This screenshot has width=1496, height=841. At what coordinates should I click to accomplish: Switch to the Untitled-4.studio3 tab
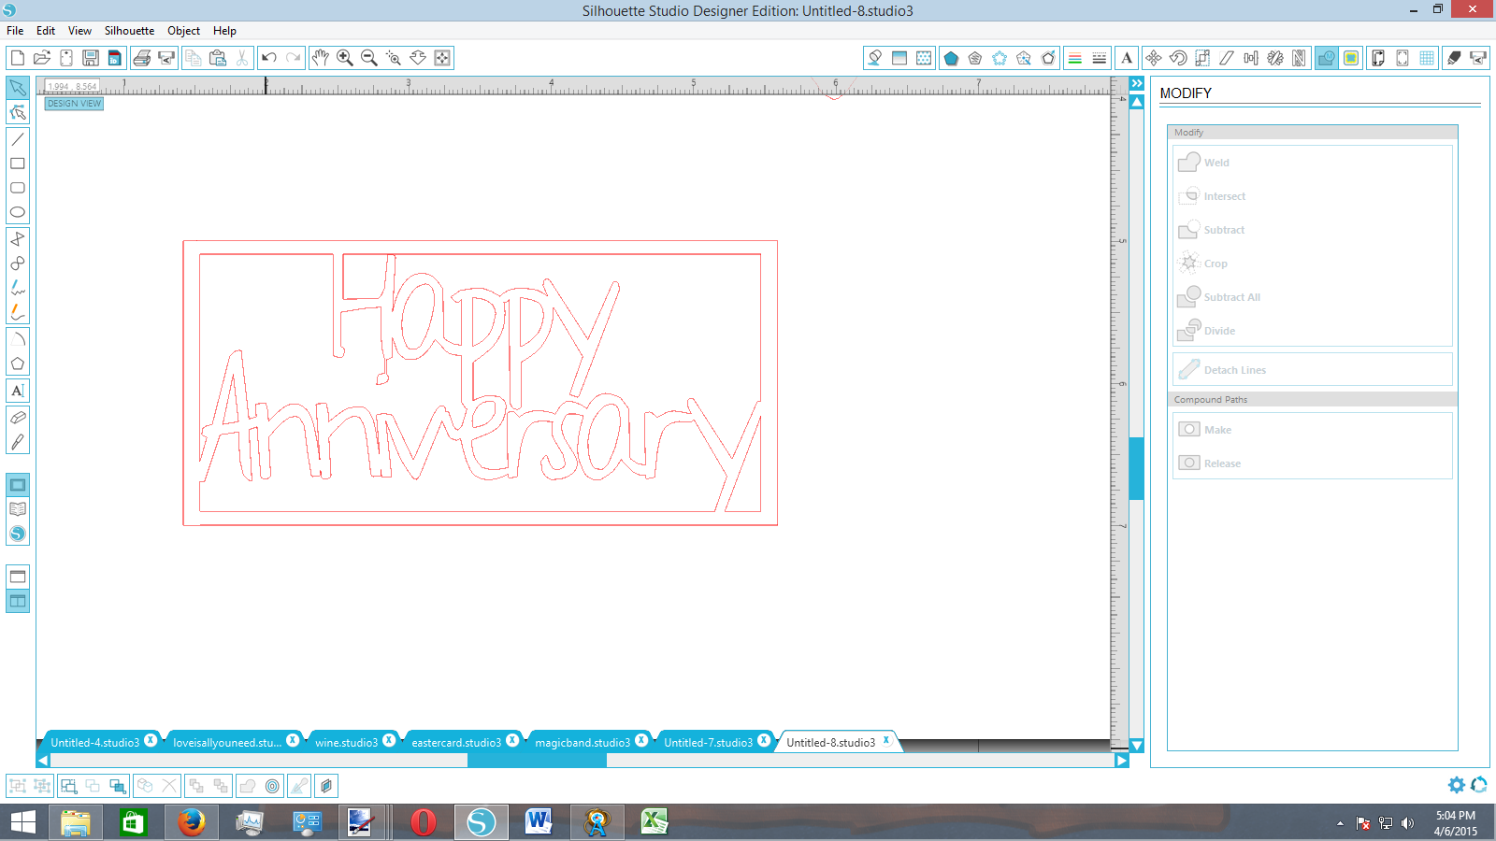pos(94,743)
